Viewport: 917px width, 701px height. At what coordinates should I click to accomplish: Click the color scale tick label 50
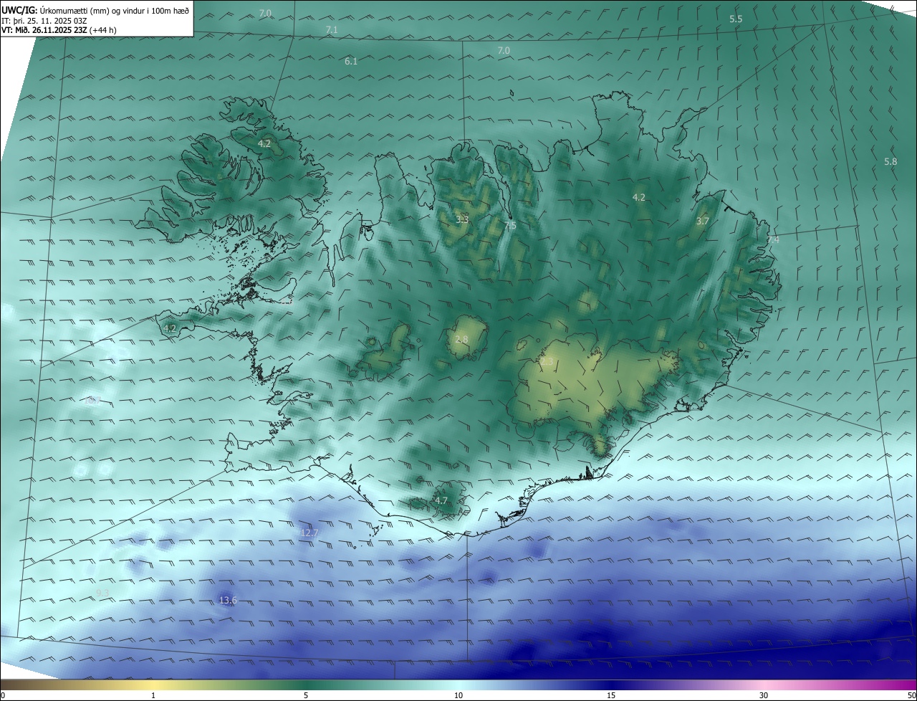[x=911, y=695]
